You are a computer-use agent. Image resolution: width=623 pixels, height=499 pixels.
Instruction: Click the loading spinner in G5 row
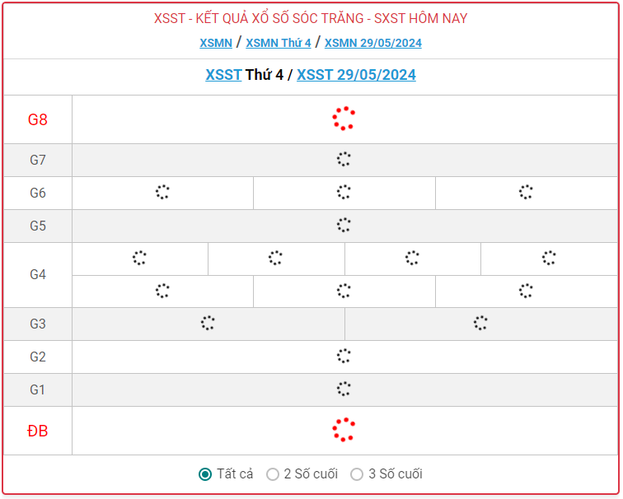coord(344,225)
